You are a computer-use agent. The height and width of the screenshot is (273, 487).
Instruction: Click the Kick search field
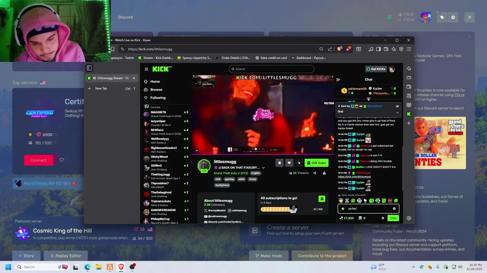click(x=272, y=69)
